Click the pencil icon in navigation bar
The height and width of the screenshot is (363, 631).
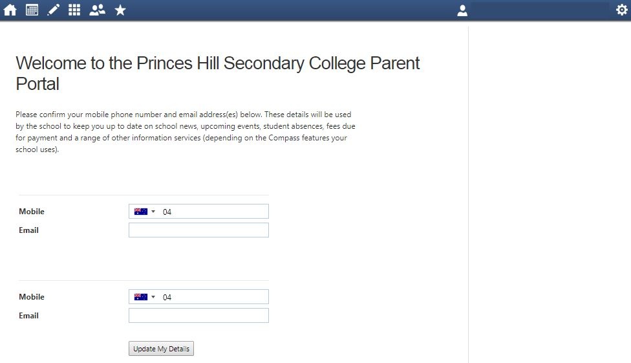(x=54, y=10)
